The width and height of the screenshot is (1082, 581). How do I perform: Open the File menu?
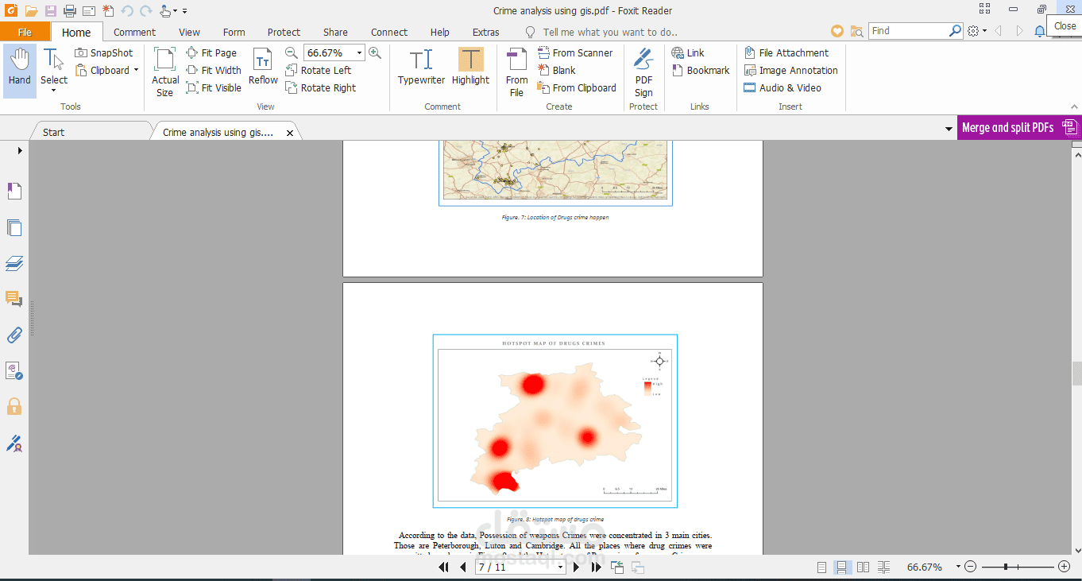[x=25, y=33]
